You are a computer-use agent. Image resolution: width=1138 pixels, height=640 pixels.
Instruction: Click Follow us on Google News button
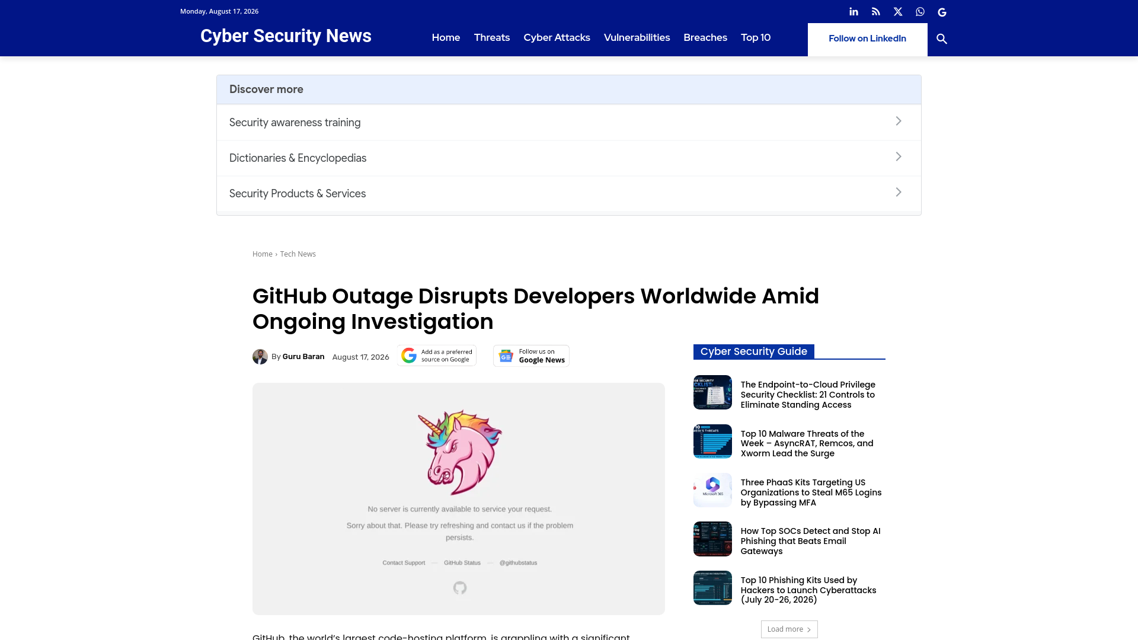[x=531, y=356]
